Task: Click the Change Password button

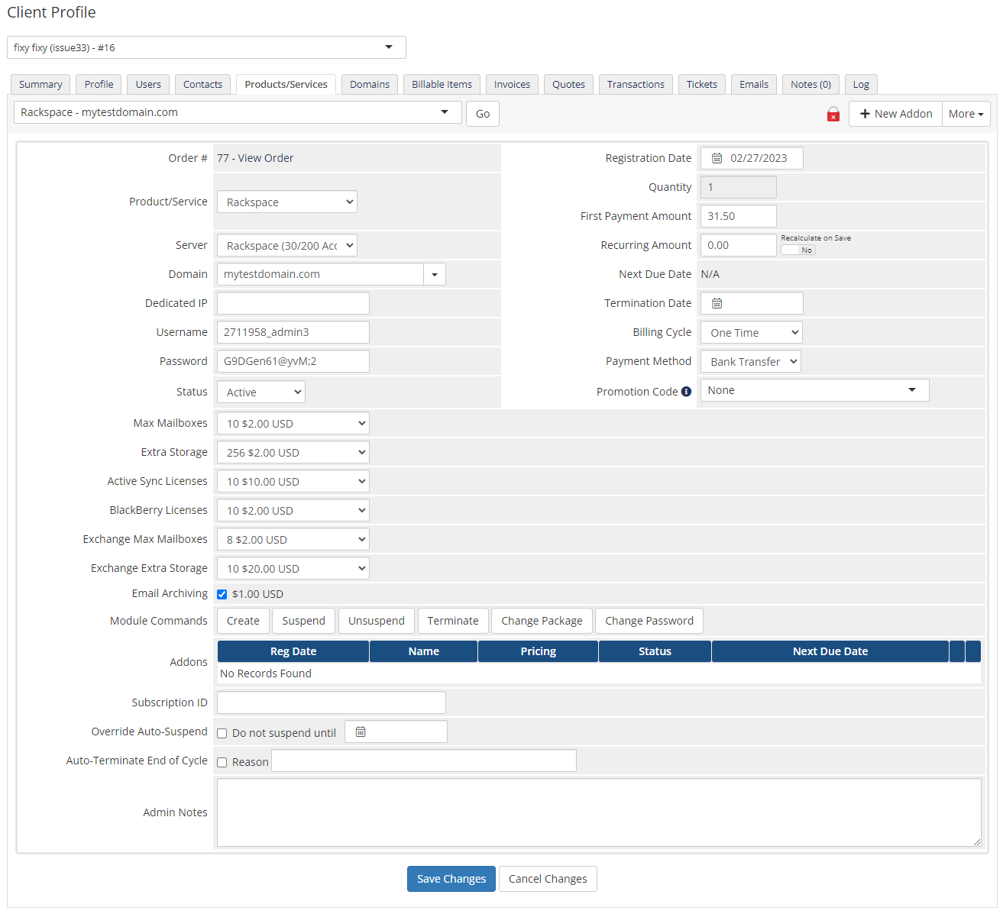Action: 649,621
